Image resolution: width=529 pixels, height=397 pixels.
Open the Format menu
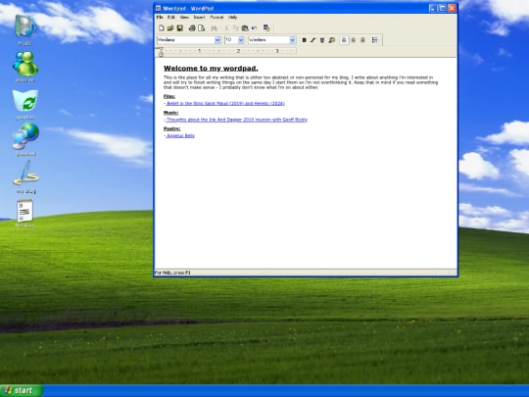click(x=216, y=18)
